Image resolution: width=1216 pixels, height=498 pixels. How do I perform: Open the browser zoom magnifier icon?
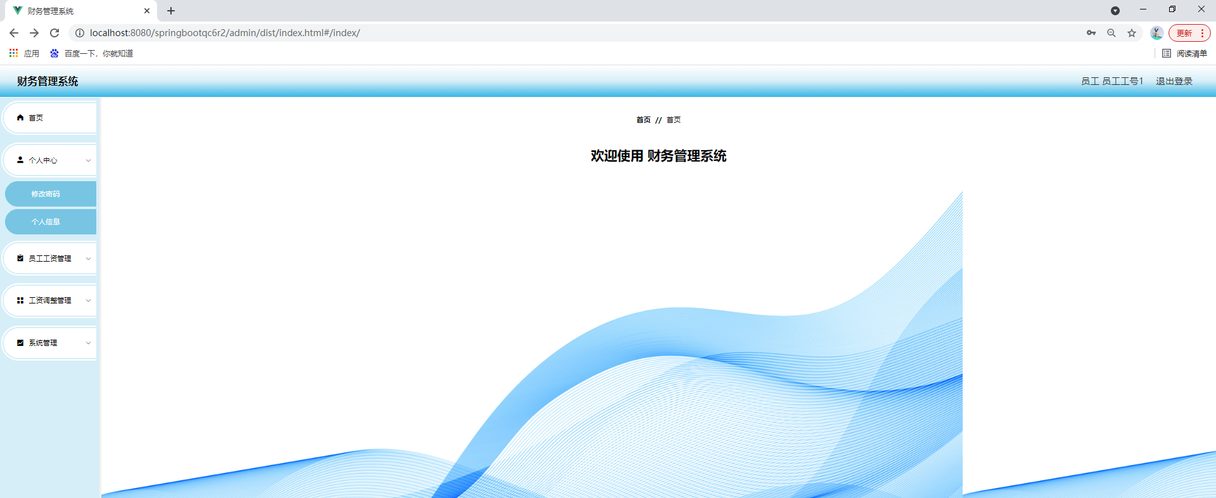point(1111,33)
